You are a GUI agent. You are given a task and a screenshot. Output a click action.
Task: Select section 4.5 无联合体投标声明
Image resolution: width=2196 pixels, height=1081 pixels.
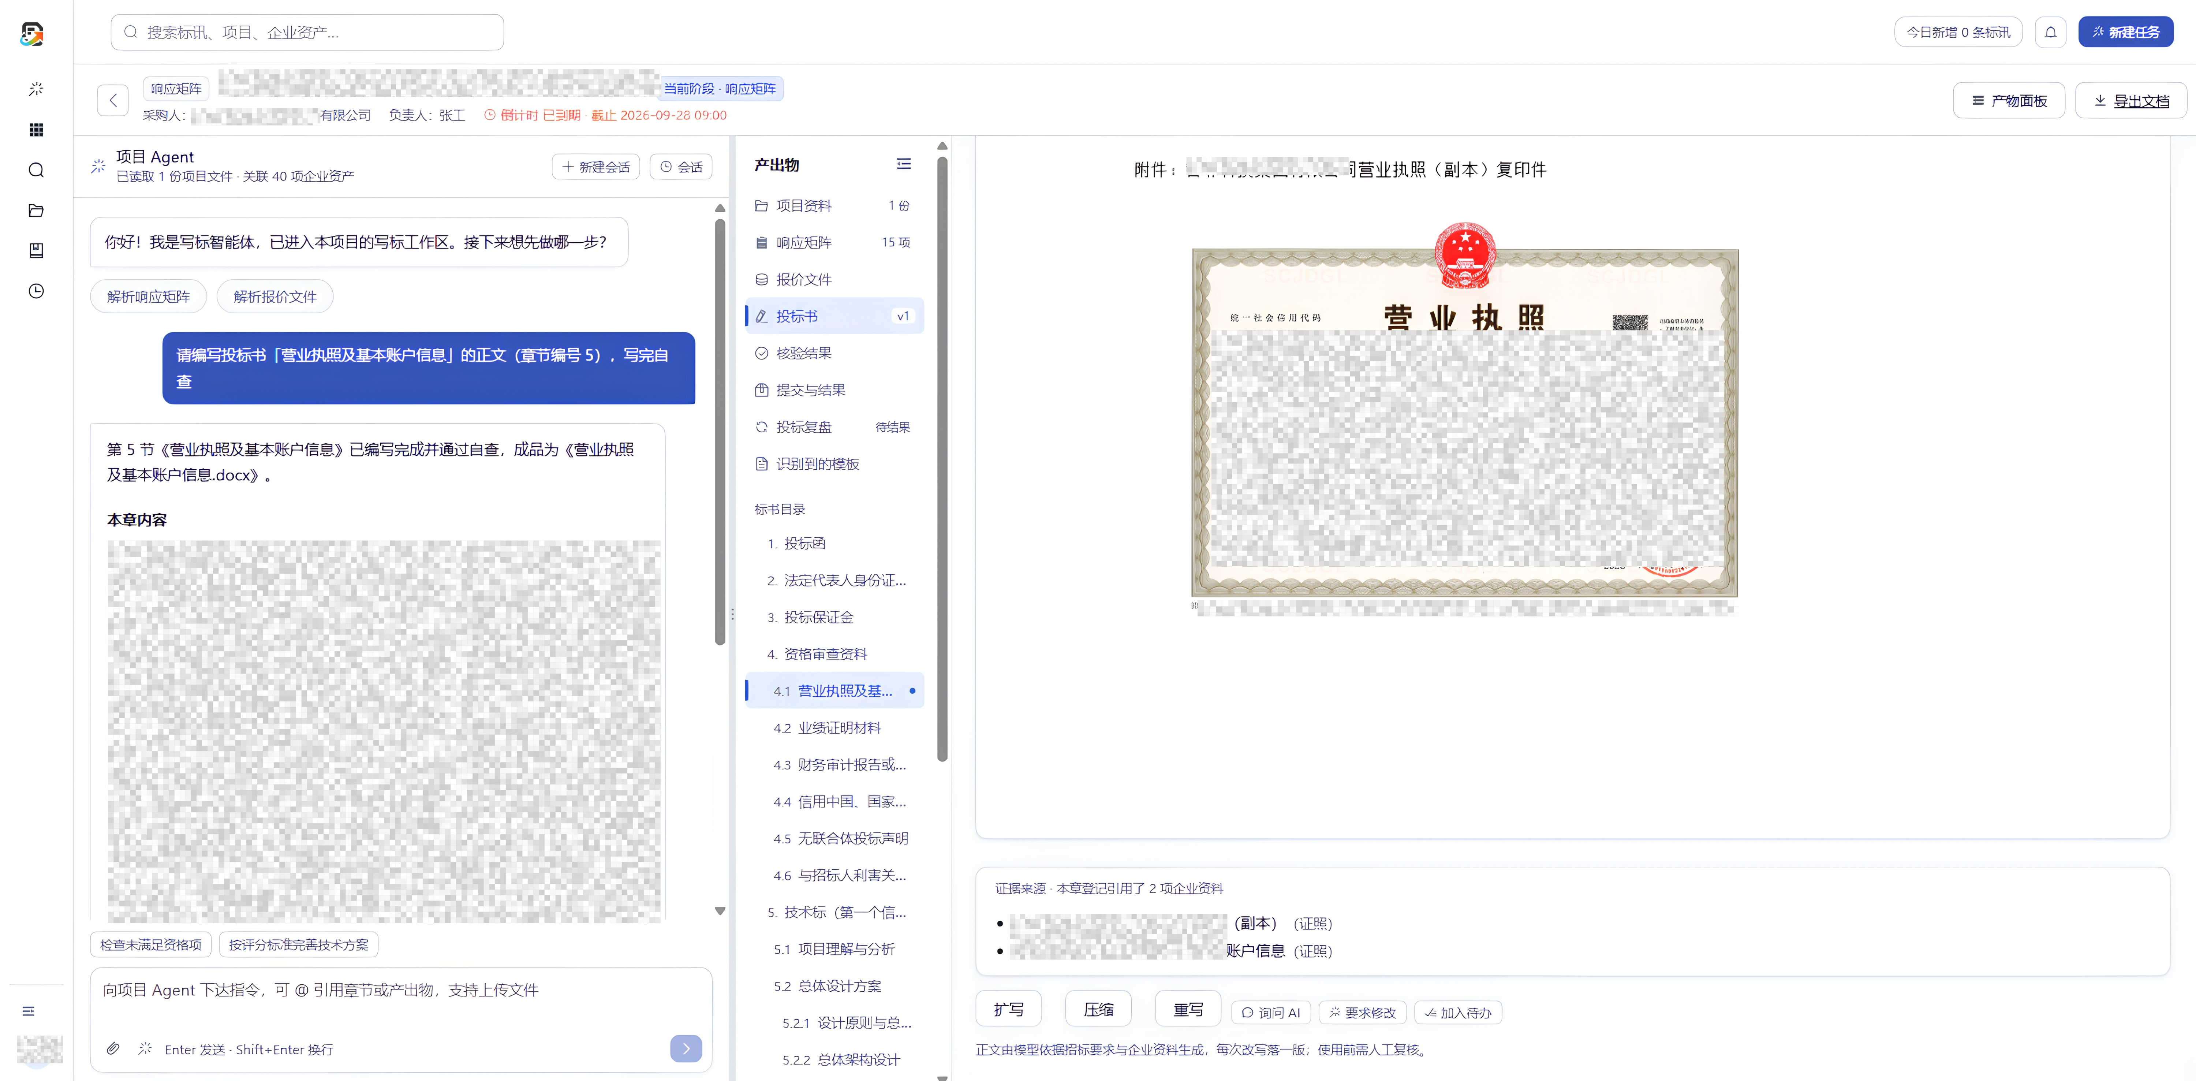834,839
